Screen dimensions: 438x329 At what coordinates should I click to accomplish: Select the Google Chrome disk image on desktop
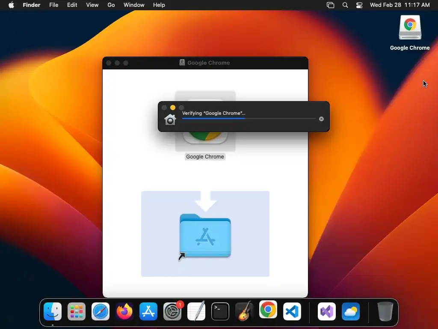[410, 27]
